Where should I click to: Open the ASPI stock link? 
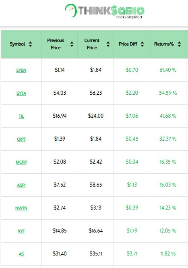21,185
